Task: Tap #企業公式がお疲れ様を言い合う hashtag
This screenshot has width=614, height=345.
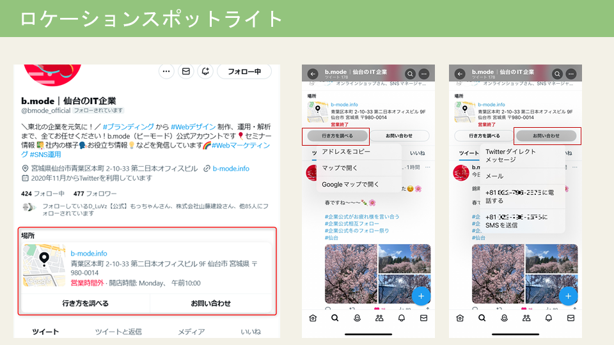Action: (362, 217)
